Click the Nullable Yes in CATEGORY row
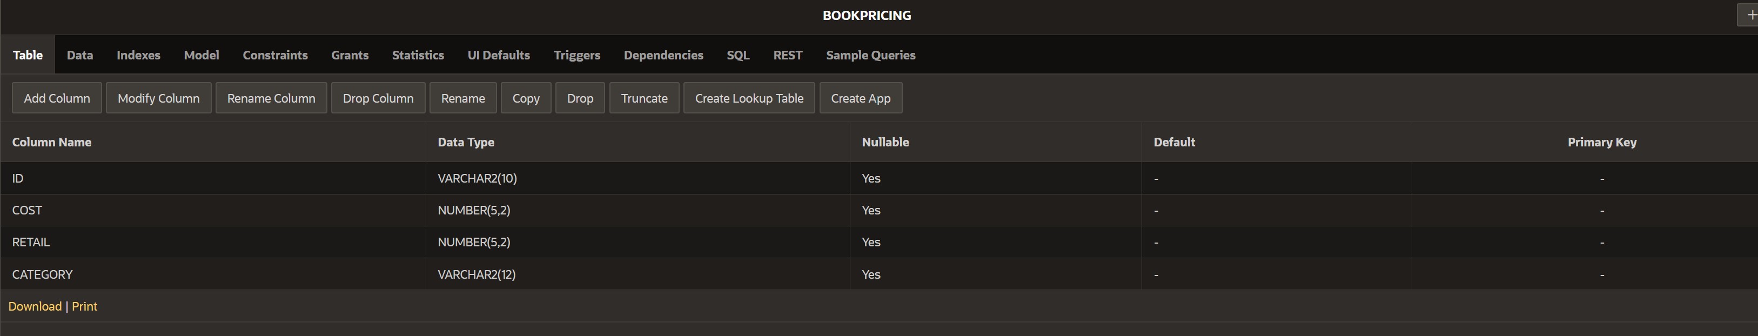This screenshot has height=336, width=1758. pos(996,274)
